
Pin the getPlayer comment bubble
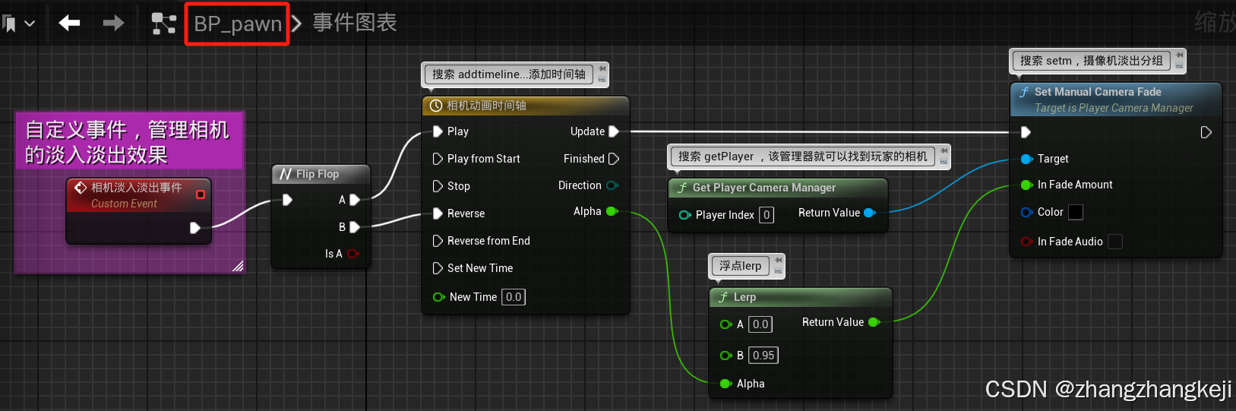944,151
